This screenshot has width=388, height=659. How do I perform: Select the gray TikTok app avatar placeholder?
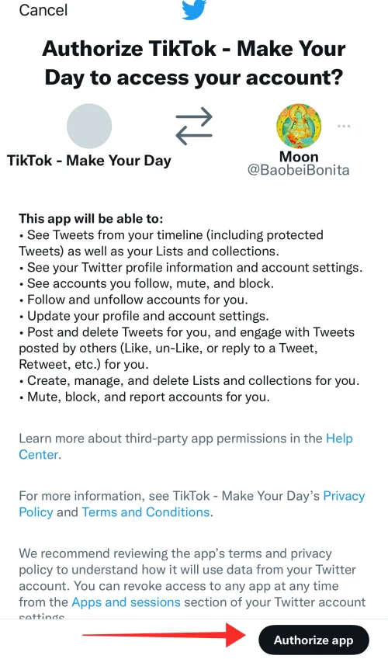89,126
